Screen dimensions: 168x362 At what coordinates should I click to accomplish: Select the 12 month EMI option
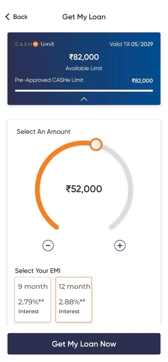tap(74, 299)
